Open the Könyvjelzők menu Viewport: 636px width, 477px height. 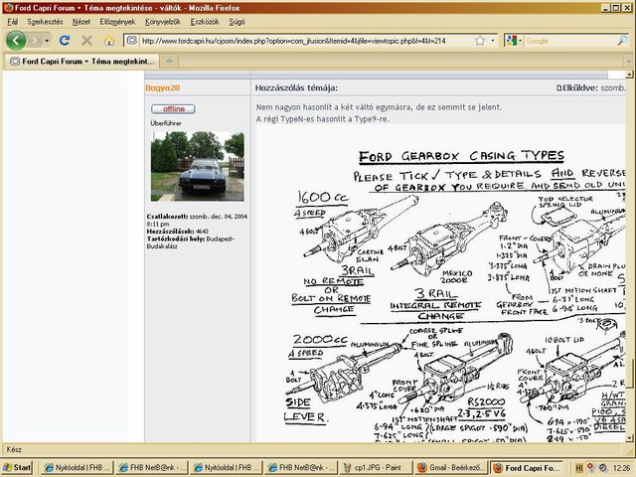pyautogui.click(x=164, y=21)
